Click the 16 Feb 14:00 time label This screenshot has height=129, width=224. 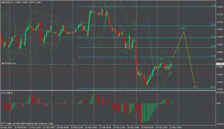[x=91, y=127]
